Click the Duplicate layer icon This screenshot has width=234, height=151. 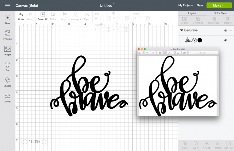click(214, 20)
